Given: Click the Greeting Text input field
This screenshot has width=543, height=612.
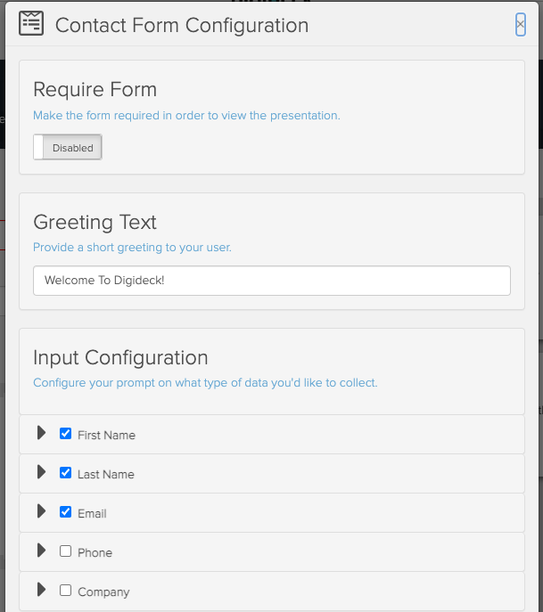Looking at the screenshot, I should pos(271,280).
